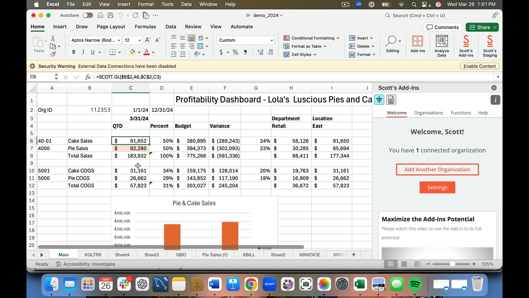The width and height of the screenshot is (529, 298).
Task: Toggle the AutoSave switch
Action: (x=88, y=15)
